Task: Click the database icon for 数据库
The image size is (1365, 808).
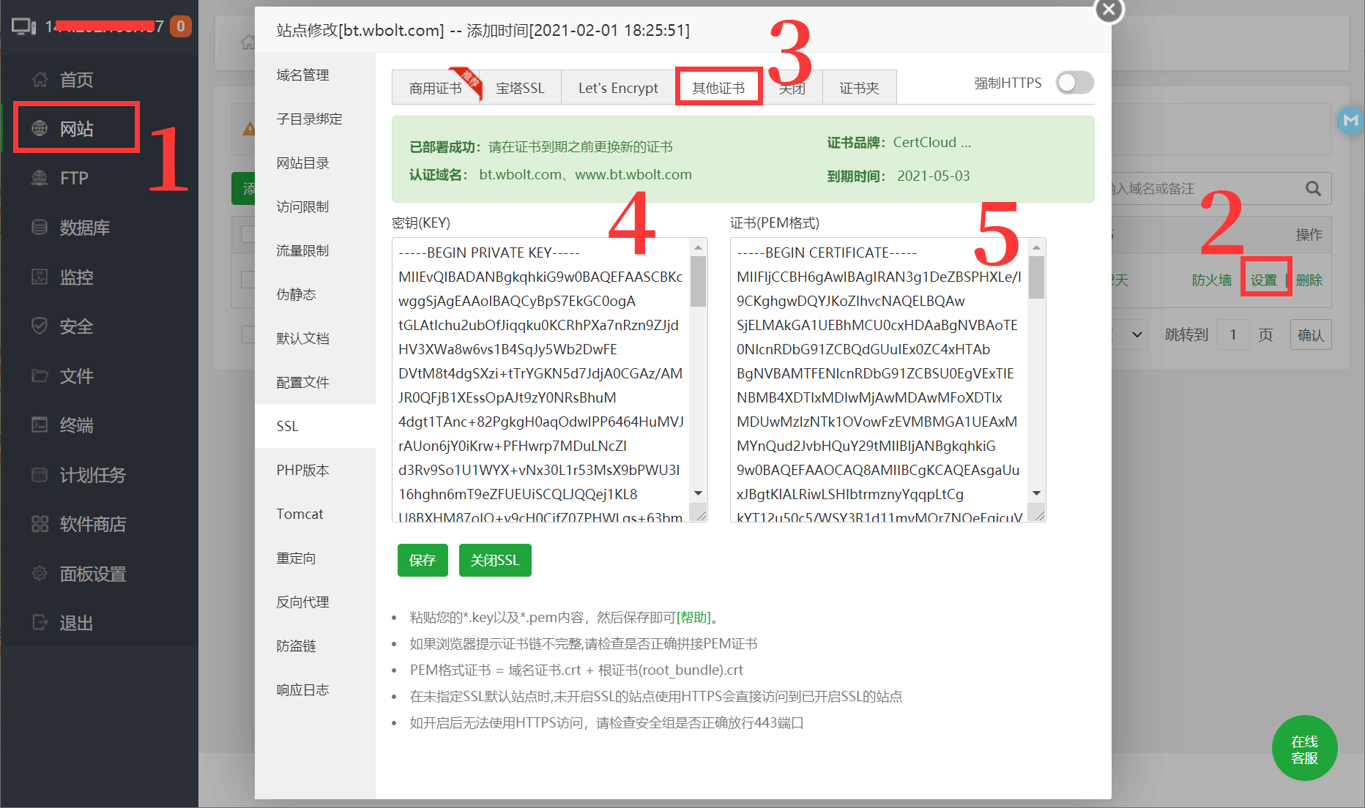Action: pos(40,228)
